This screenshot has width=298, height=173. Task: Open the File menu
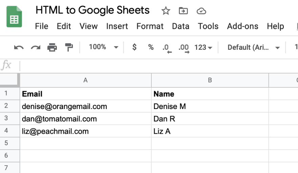coord(41,26)
